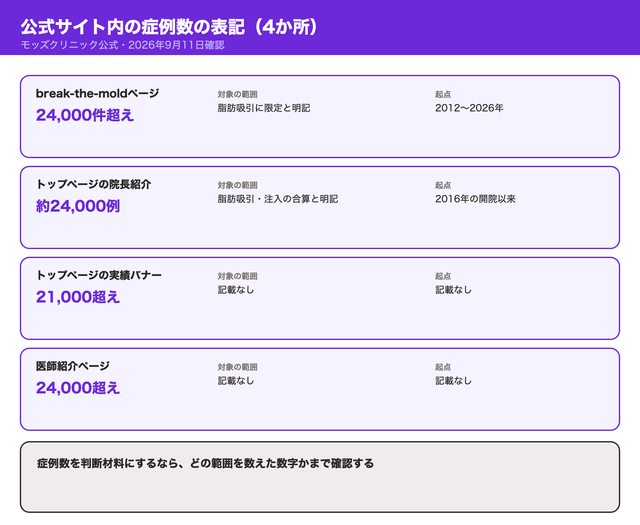Click 記載なし under 起点 in 実績バナー card

tap(454, 290)
